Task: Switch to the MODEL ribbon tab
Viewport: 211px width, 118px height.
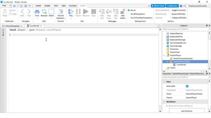Action: 47,6
